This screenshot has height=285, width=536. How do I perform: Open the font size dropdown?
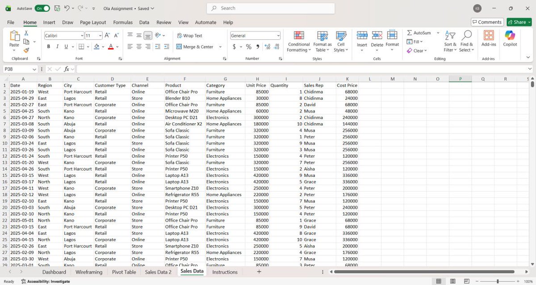pos(100,36)
